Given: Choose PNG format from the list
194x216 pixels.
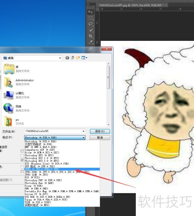Looking at the screenshot, I should pyautogui.click(x=62, y=188).
